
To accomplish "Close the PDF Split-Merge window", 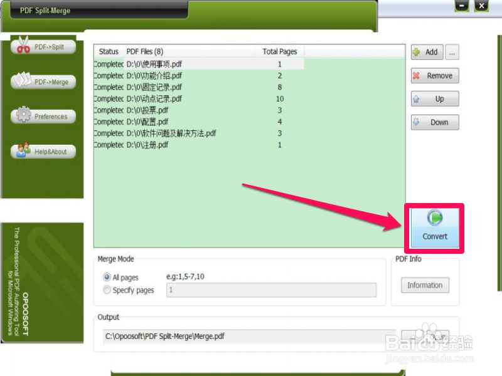I will 481,6.
